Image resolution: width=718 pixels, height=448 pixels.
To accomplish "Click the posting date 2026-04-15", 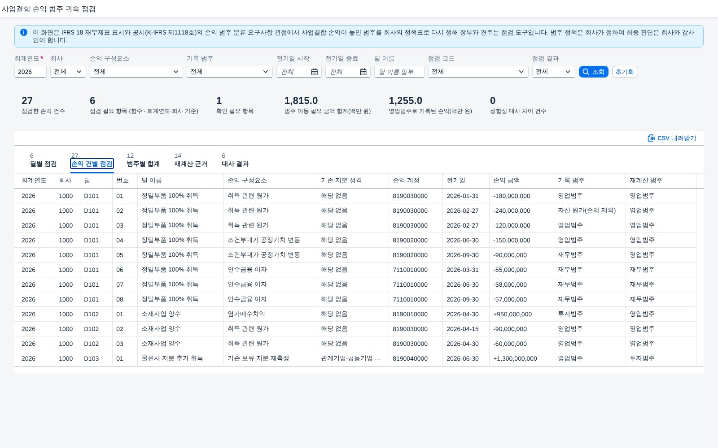I will 462,329.
